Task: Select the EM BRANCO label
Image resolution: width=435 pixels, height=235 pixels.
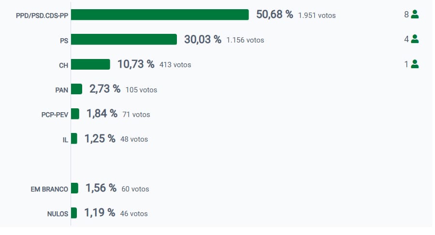Action: (49, 189)
